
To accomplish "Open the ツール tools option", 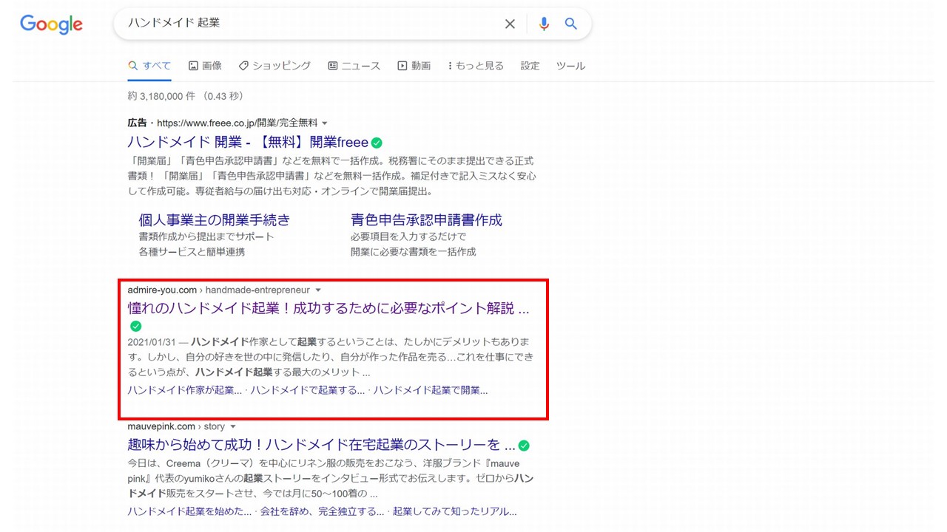I will pyautogui.click(x=570, y=66).
